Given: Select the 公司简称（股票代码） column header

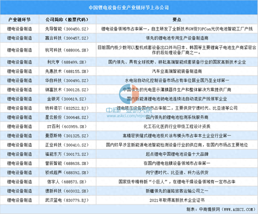Looking at the screenshot, I should [67, 20].
